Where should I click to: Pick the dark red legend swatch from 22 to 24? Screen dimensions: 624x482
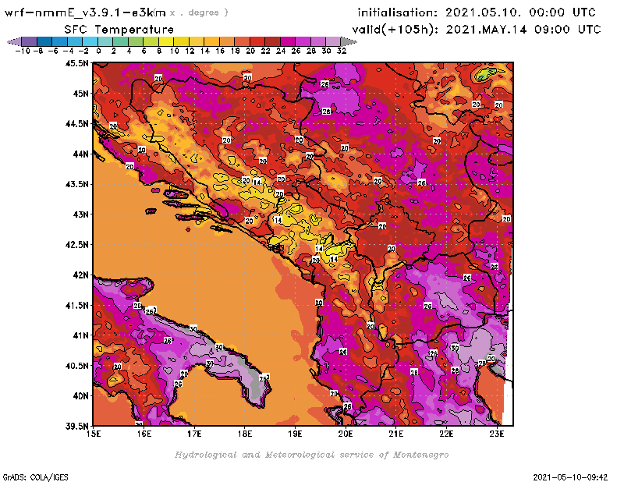tap(271, 41)
